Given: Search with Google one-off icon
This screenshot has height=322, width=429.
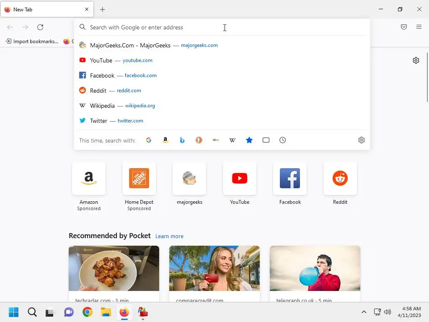Looking at the screenshot, I should point(149,140).
